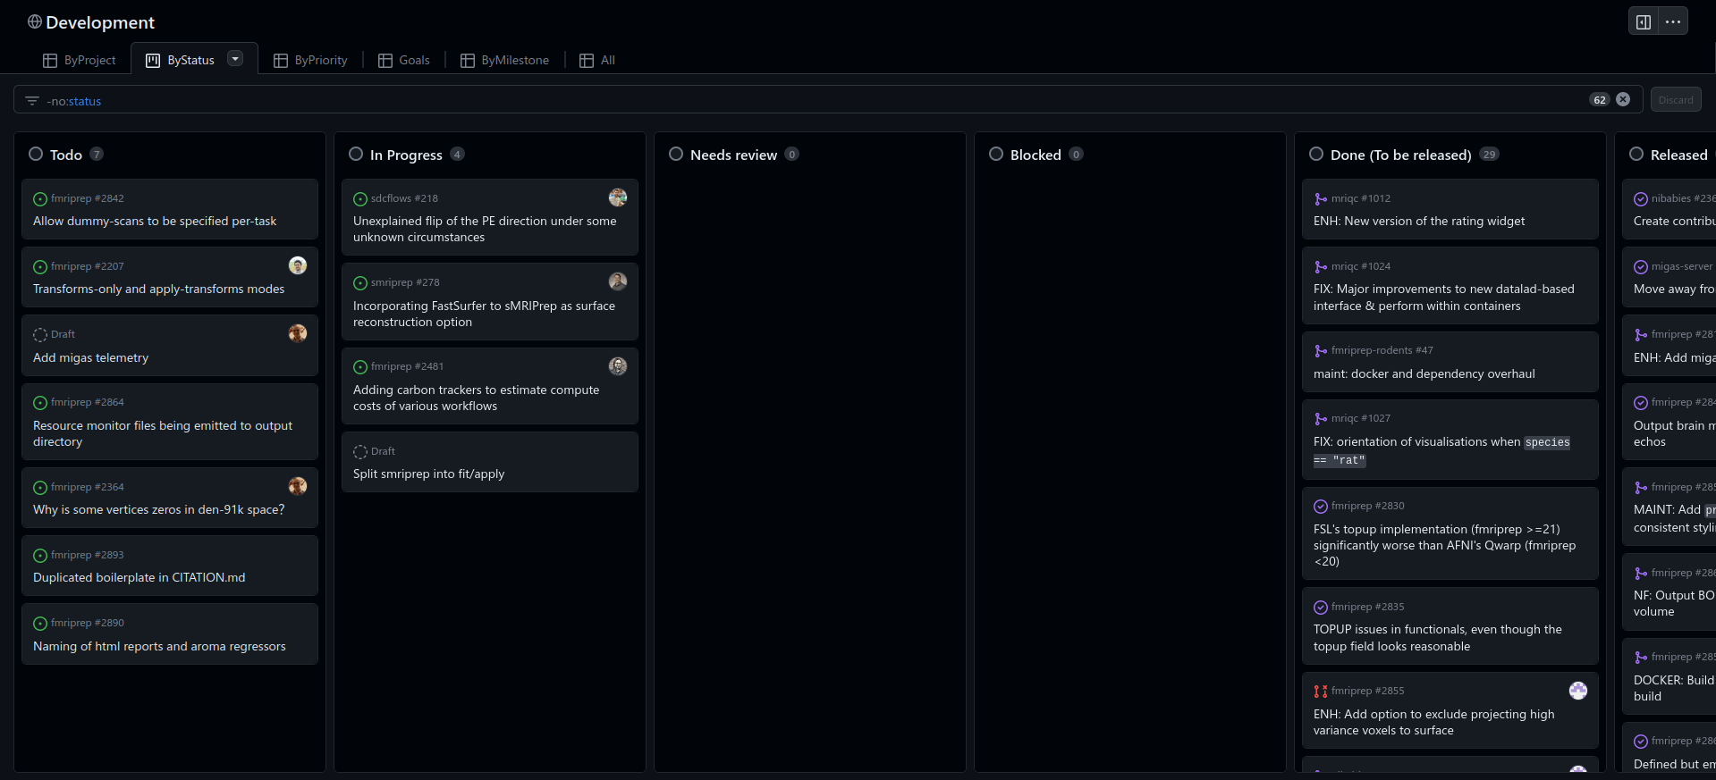1716x780 pixels.
Task: Click the Todo column status circle
Action: coord(36,154)
